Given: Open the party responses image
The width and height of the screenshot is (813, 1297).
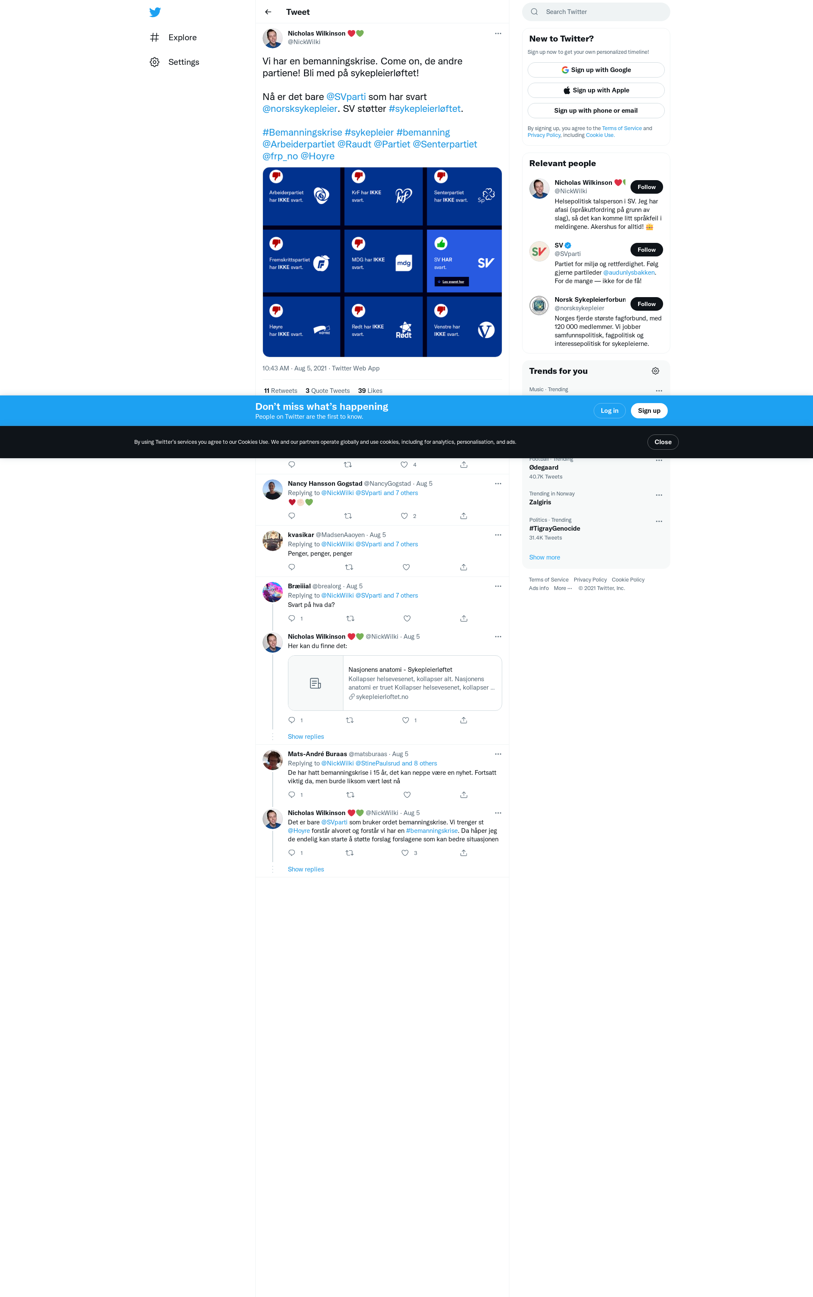Looking at the screenshot, I should pyautogui.click(x=382, y=262).
